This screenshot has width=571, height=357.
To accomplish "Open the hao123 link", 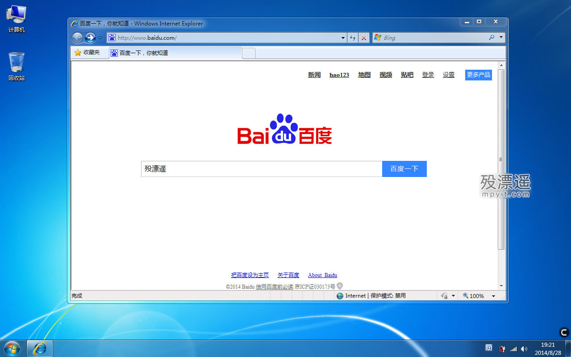I will [x=339, y=75].
